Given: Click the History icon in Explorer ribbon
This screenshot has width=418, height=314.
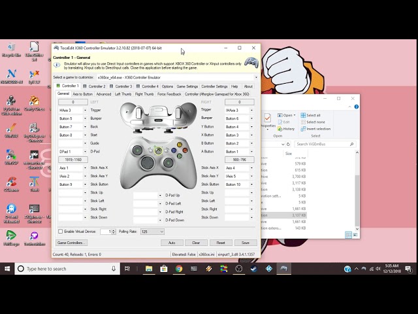Looking at the screenshot, I should (x=286, y=129).
